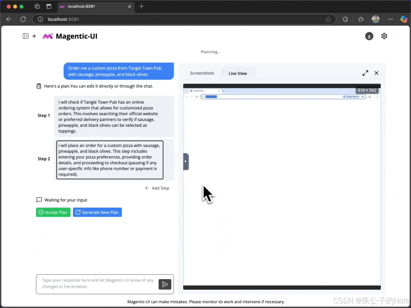Go back in the browser
The height and width of the screenshot is (308, 411).
(x=9, y=19)
